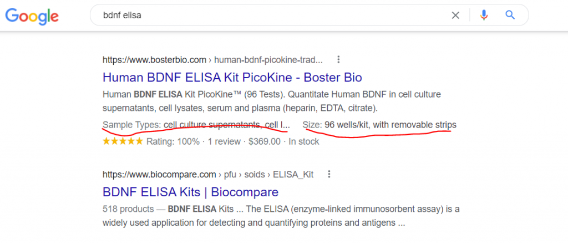This screenshot has width=568, height=244.
Task: Open the three-dot menu beside the bosterbio.com result
Action: (x=338, y=59)
